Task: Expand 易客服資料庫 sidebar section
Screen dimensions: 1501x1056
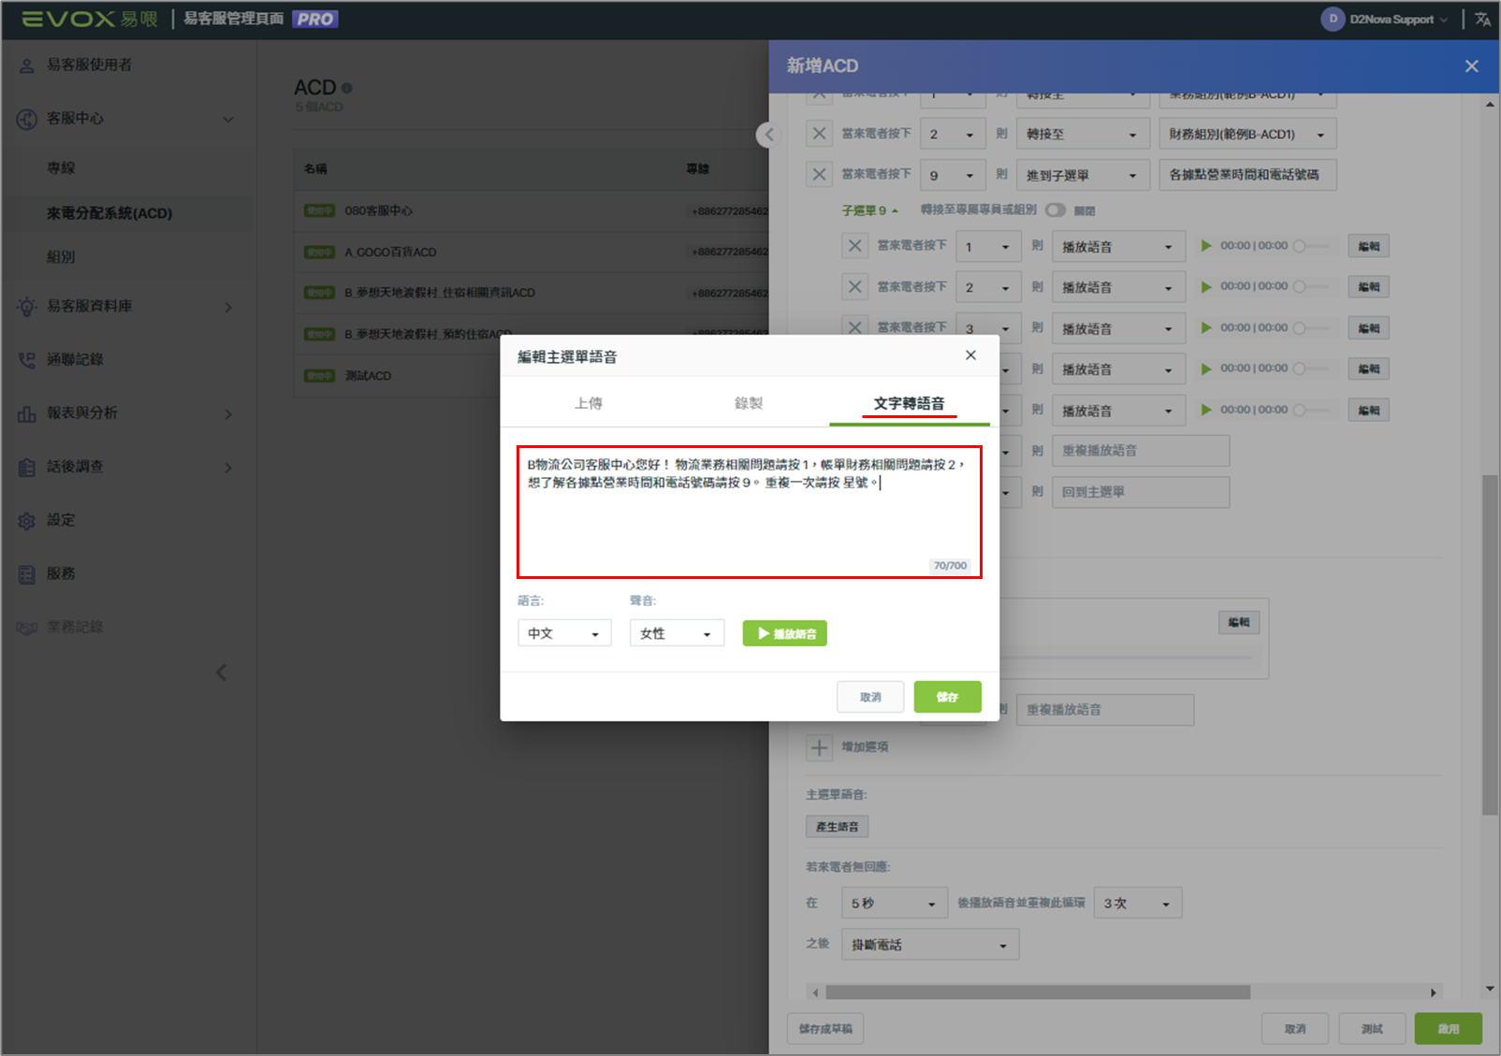Action: (126, 307)
